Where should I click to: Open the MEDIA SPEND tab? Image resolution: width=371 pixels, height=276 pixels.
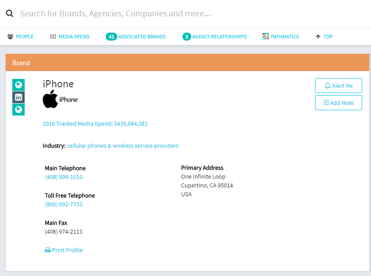pyautogui.click(x=74, y=37)
